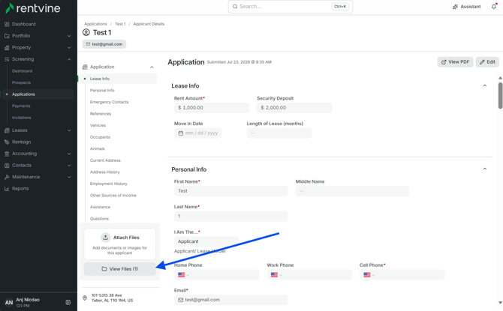Go to Test 1 breadcrumb link
Image resolution: width=503 pixels, height=311 pixels.
pyautogui.click(x=120, y=24)
